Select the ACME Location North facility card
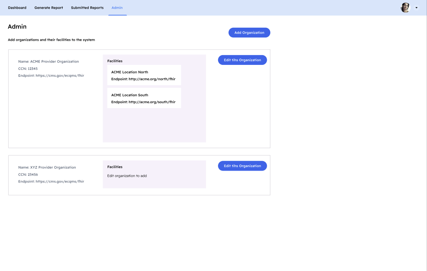 click(144, 75)
